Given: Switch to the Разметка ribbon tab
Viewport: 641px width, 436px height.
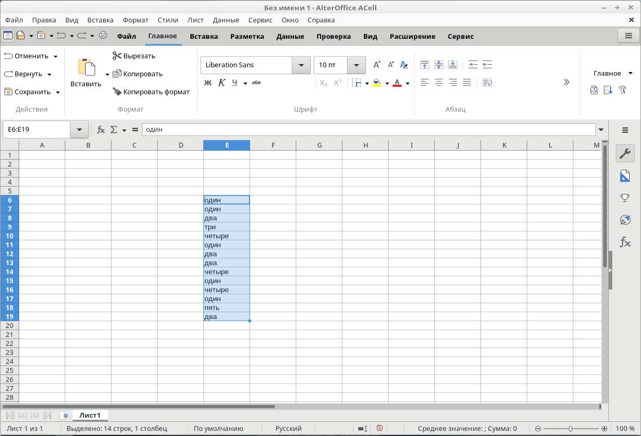Looking at the screenshot, I should [x=247, y=37].
